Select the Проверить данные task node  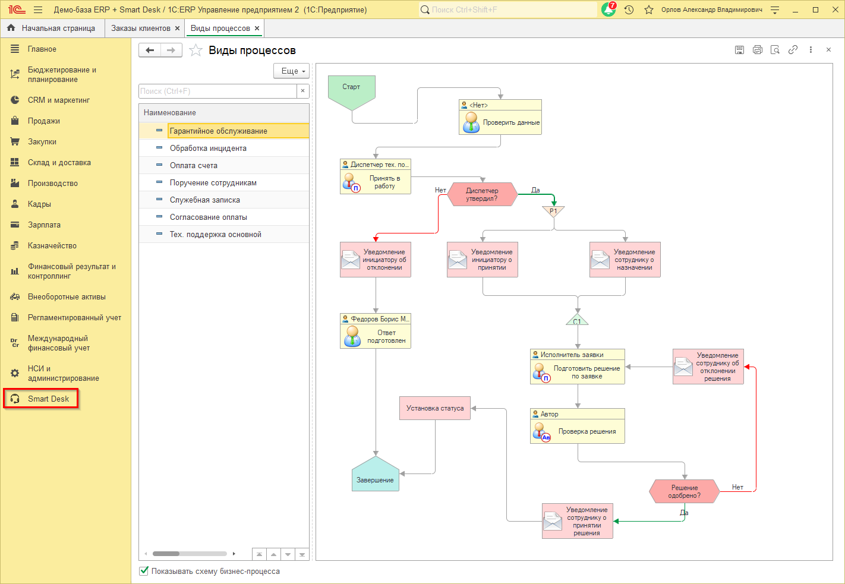point(500,117)
